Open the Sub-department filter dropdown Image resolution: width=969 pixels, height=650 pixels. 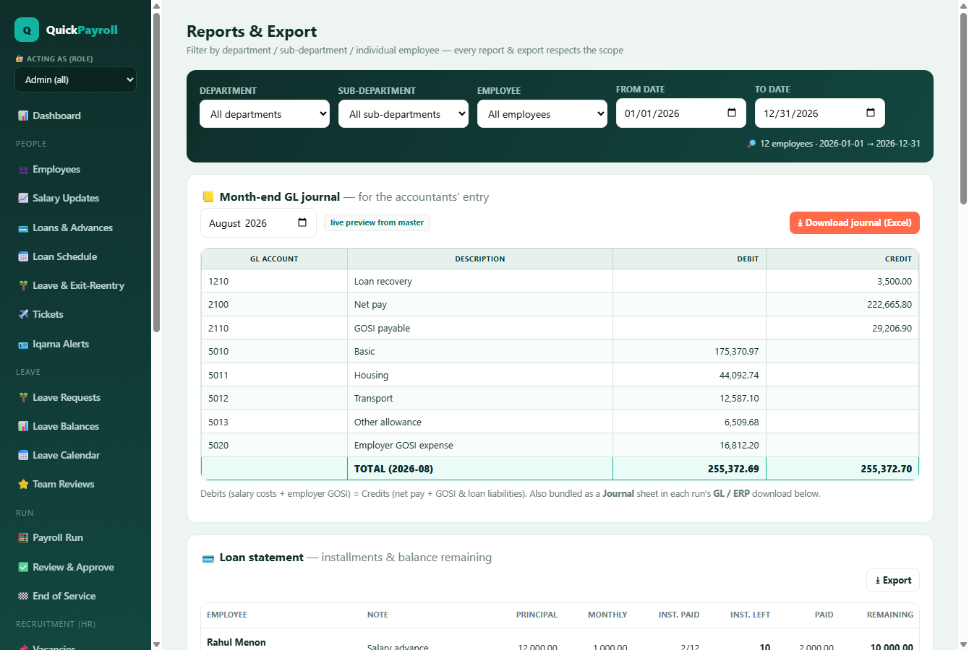point(404,114)
